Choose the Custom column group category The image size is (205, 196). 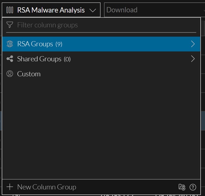coord(29,74)
